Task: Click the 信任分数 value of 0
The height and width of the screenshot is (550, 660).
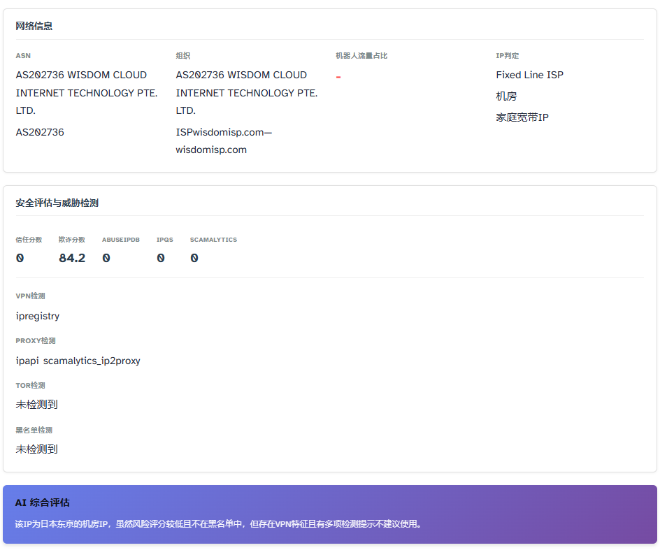Action: (x=20, y=258)
